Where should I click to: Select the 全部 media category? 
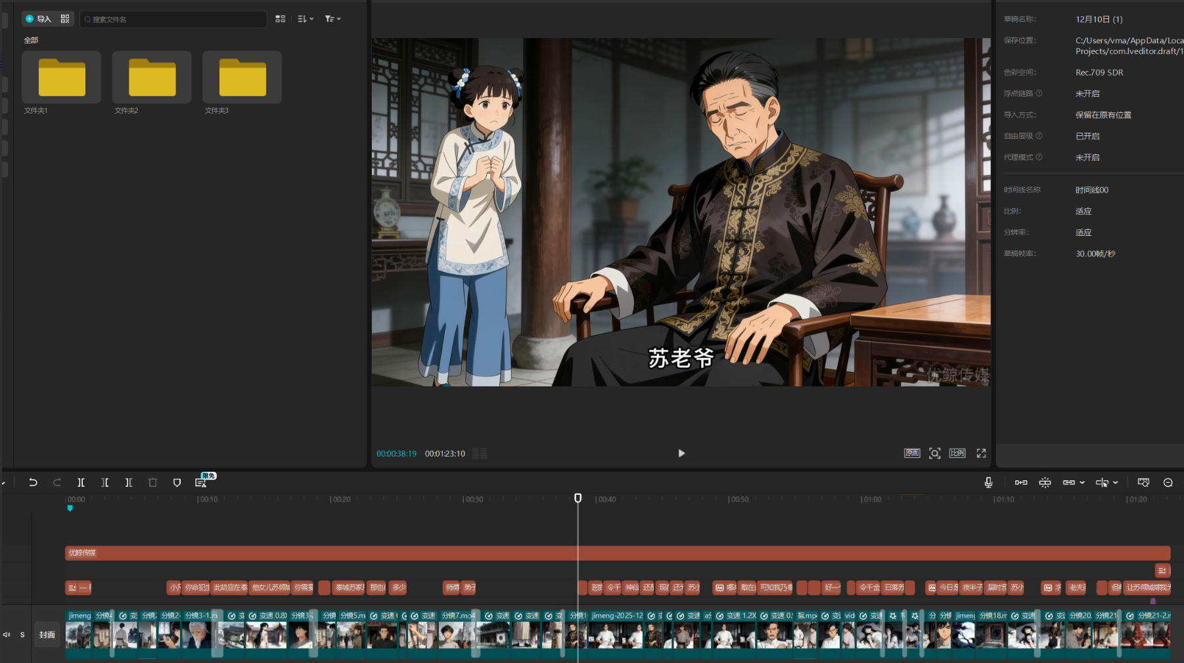[x=31, y=40]
